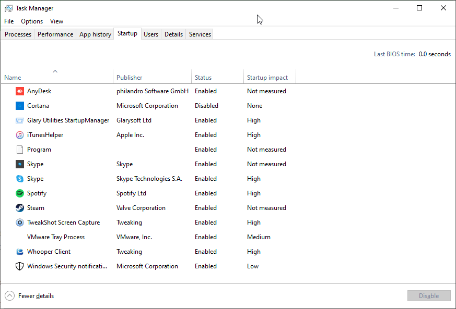Screen dimensions: 456x309
Task: Click the Disable button
Action: [429, 296]
